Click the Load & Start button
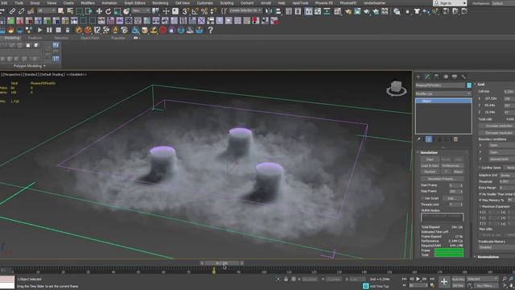 (x=430, y=166)
